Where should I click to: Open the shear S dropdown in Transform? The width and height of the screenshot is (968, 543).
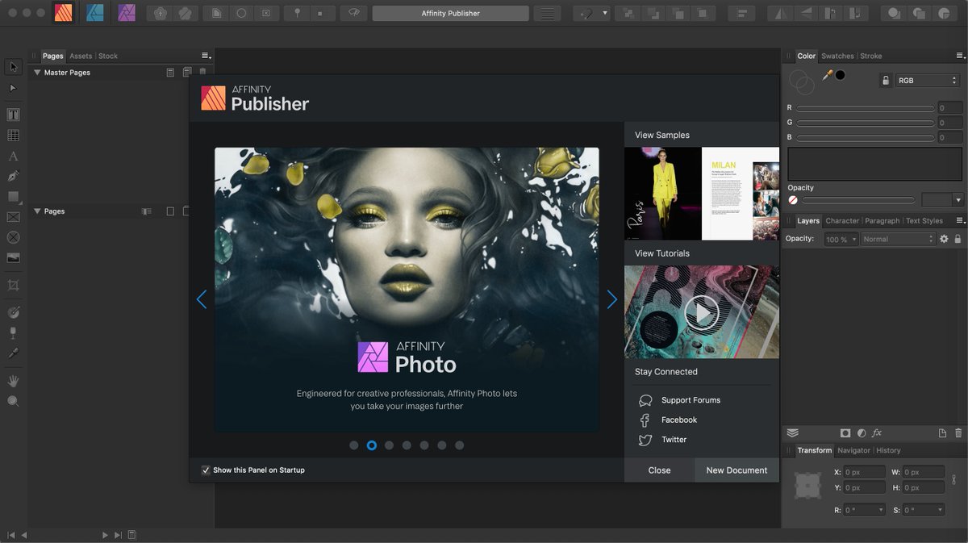point(924,510)
